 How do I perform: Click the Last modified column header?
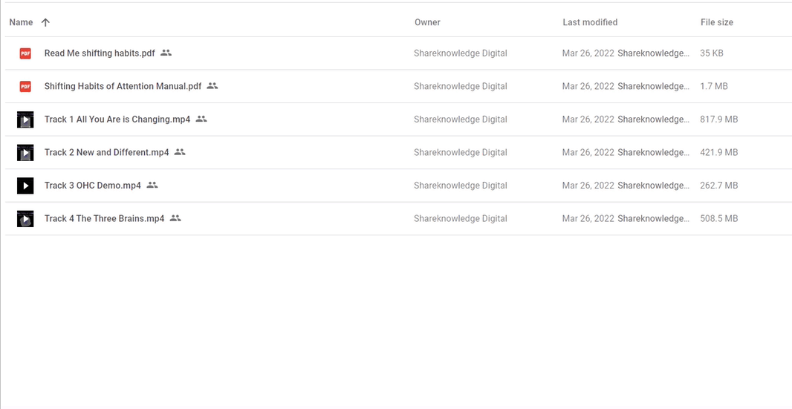point(590,22)
